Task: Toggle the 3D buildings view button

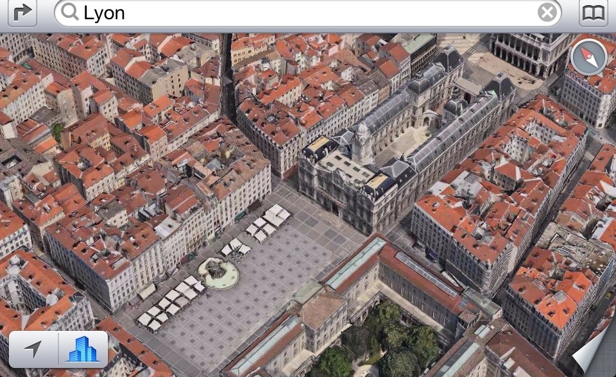Action: 83,349
